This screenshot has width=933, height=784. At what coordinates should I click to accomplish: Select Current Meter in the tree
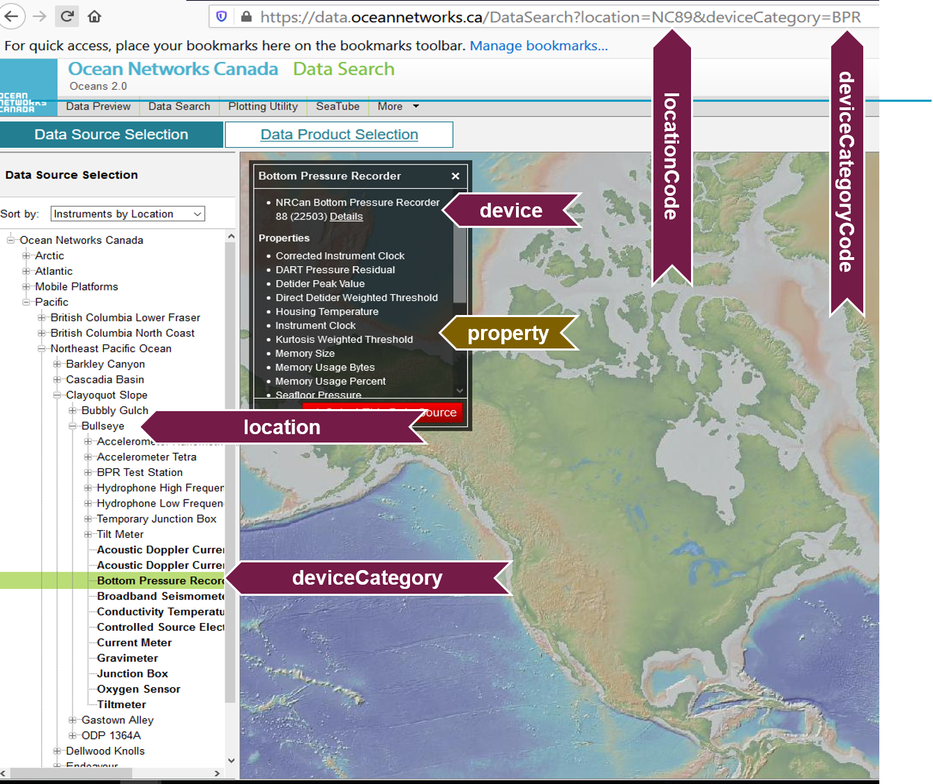[x=134, y=643]
